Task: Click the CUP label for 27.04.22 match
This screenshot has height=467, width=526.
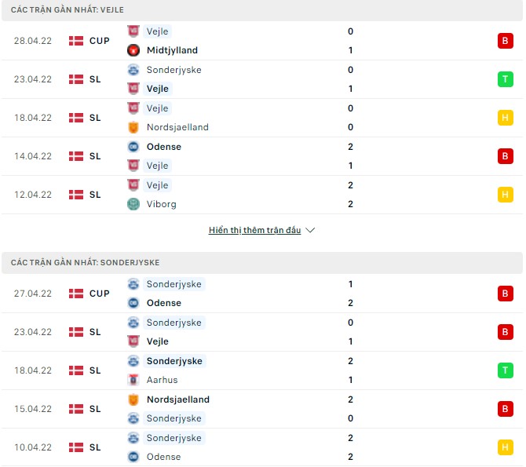Action: click(x=99, y=294)
